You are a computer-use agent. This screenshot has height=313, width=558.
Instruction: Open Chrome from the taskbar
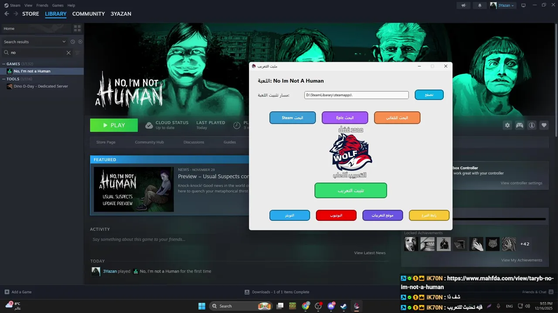[306, 306]
